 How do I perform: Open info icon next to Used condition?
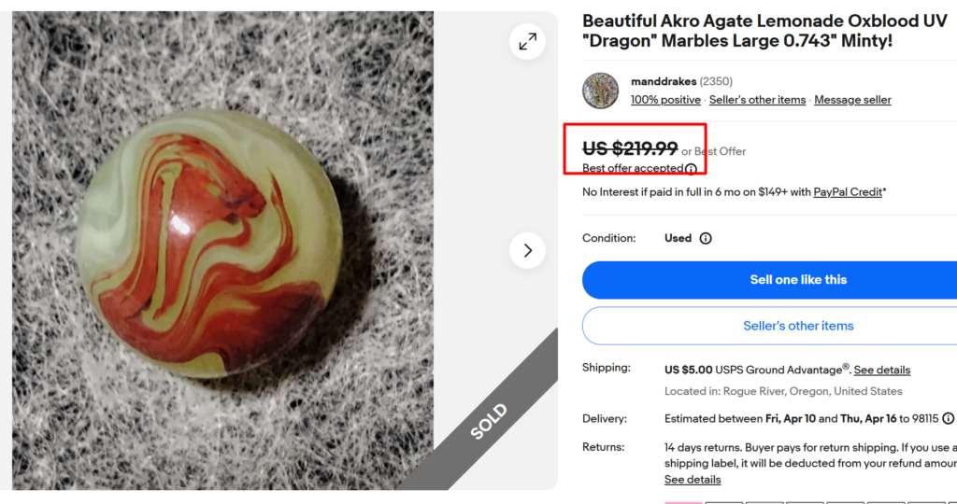pyautogui.click(x=706, y=238)
